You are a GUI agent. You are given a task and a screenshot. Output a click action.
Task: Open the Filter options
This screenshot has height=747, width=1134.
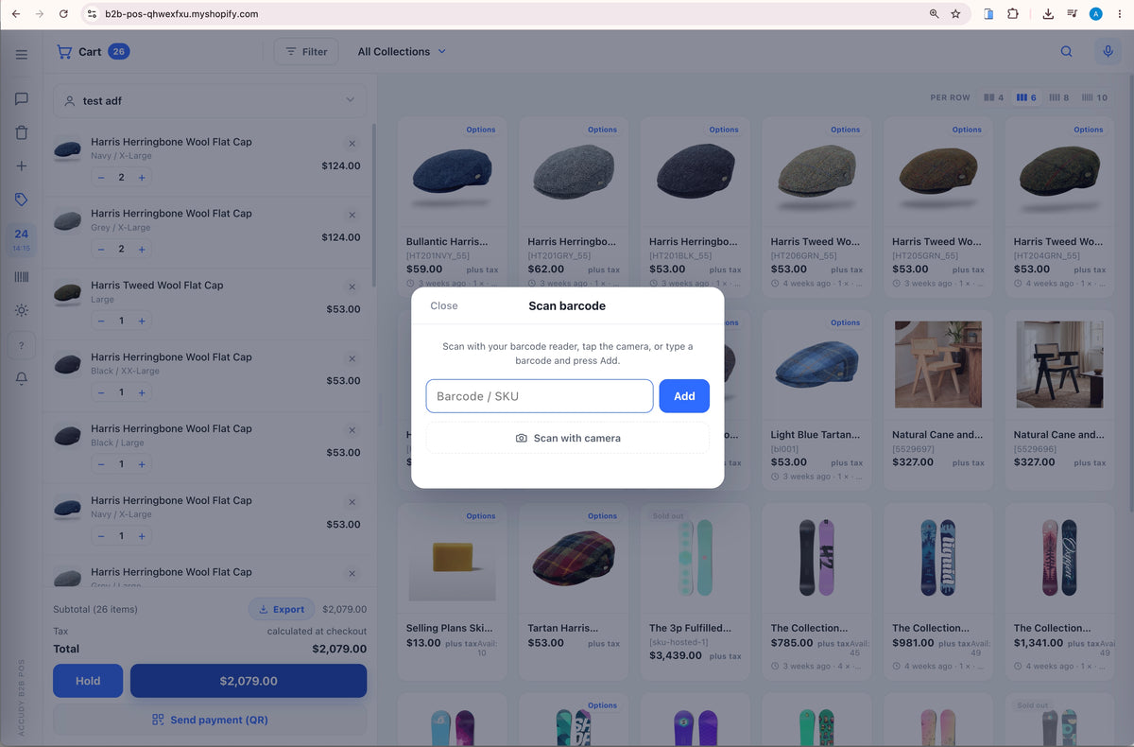point(305,52)
